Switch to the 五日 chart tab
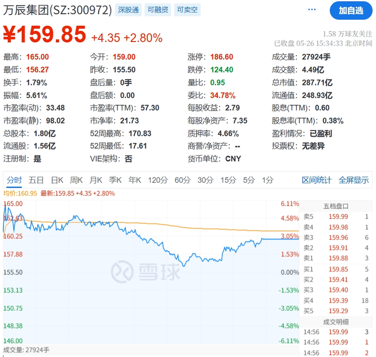The image size is (376, 357). point(36,180)
